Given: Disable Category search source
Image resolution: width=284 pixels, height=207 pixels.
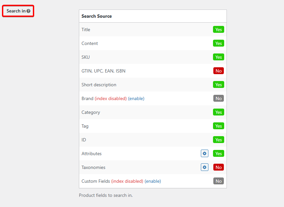Looking at the screenshot, I should [218, 112].
